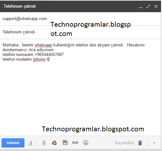Expand compose window to full screen
162x151 pixels.
pos(148,6)
